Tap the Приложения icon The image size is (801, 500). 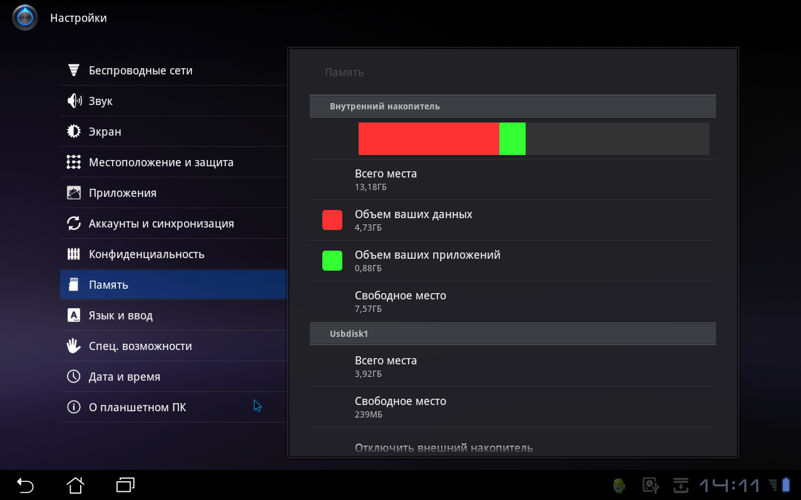pyautogui.click(x=74, y=193)
